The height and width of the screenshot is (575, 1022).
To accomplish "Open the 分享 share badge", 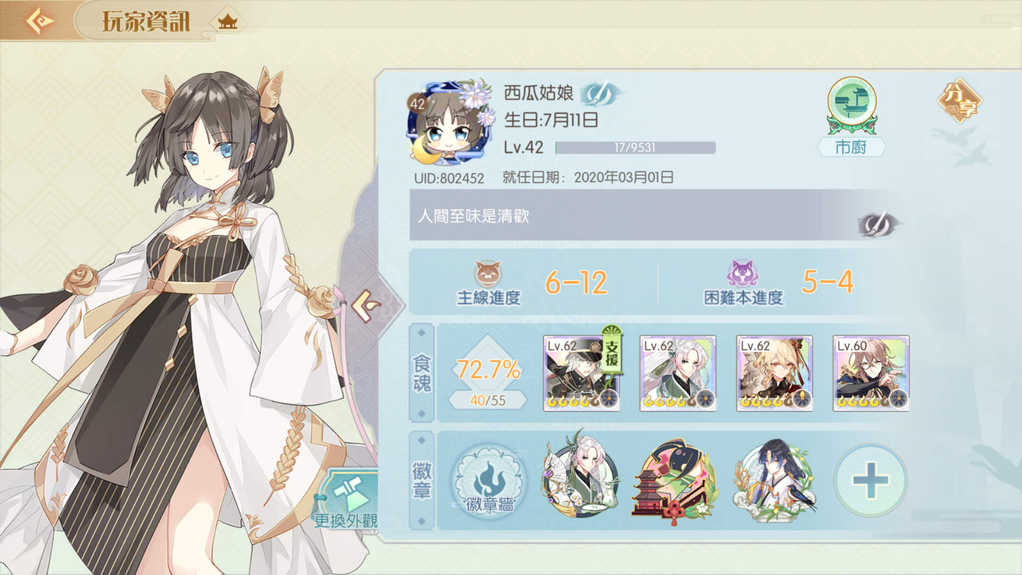I will tap(960, 101).
